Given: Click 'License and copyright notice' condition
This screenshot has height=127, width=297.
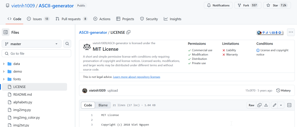Looking at the screenshot, I should pos(272,52).
